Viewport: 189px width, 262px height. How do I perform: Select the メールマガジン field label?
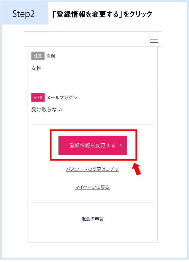click(x=62, y=97)
